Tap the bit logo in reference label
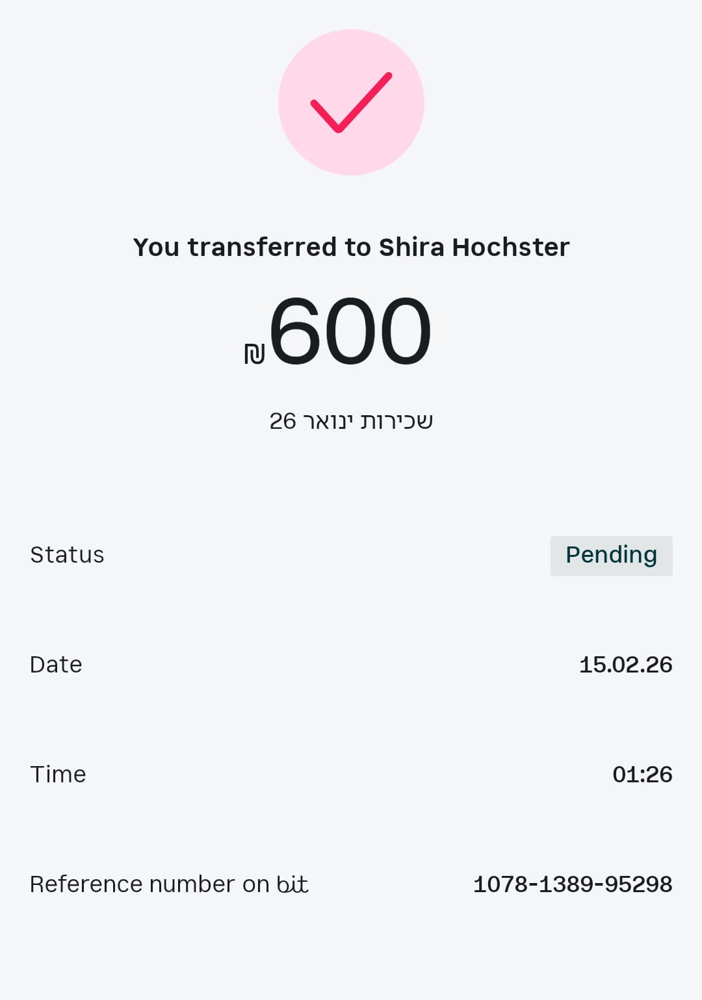702x1000 pixels. 292,884
